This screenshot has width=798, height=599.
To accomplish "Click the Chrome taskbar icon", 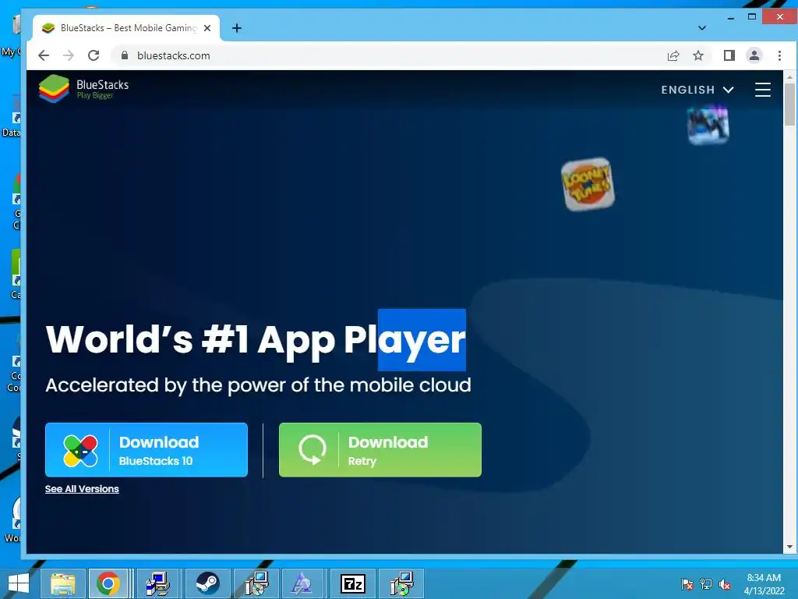I will point(108,583).
